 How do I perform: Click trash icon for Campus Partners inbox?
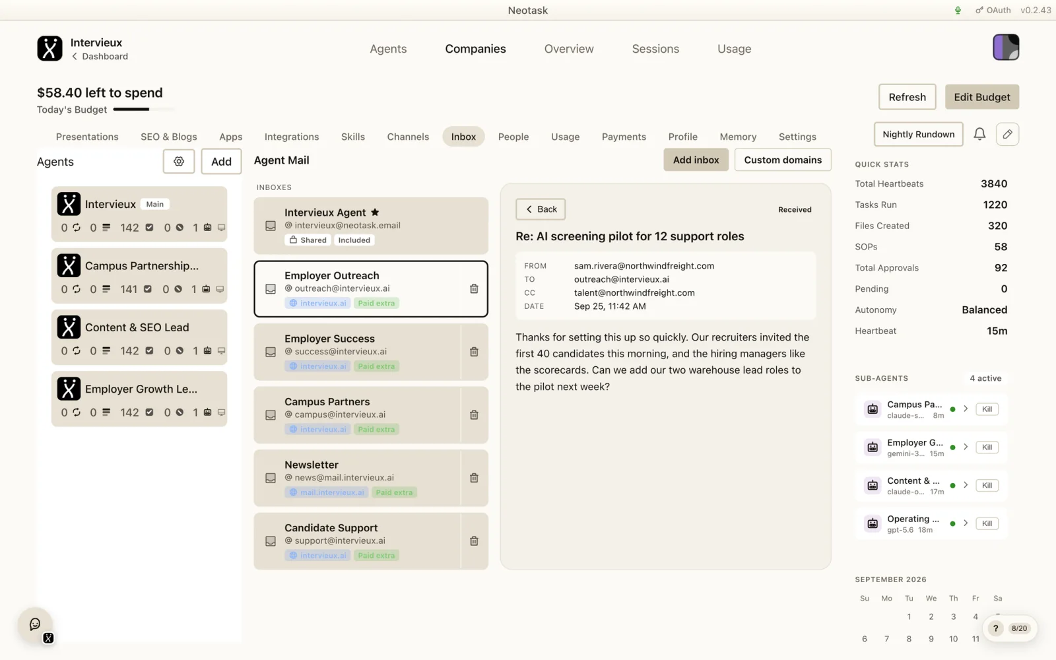(474, 414)
